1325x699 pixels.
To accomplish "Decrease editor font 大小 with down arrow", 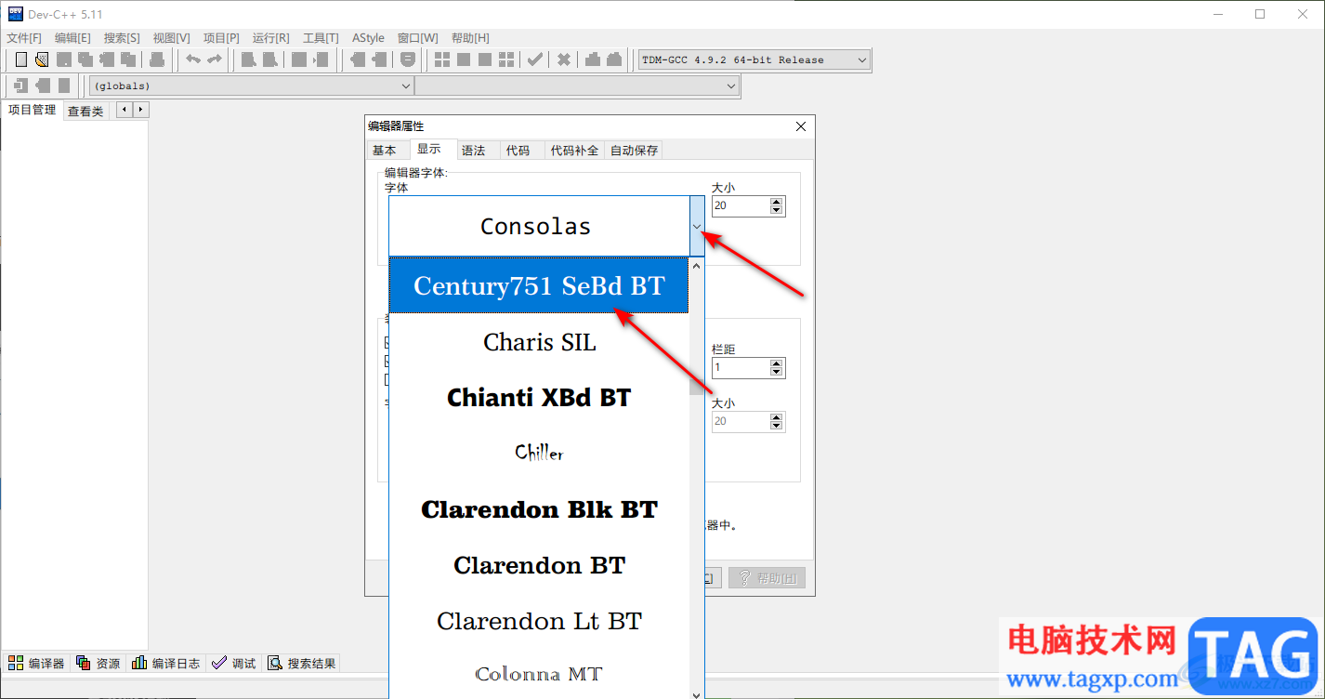I will 777,211.
